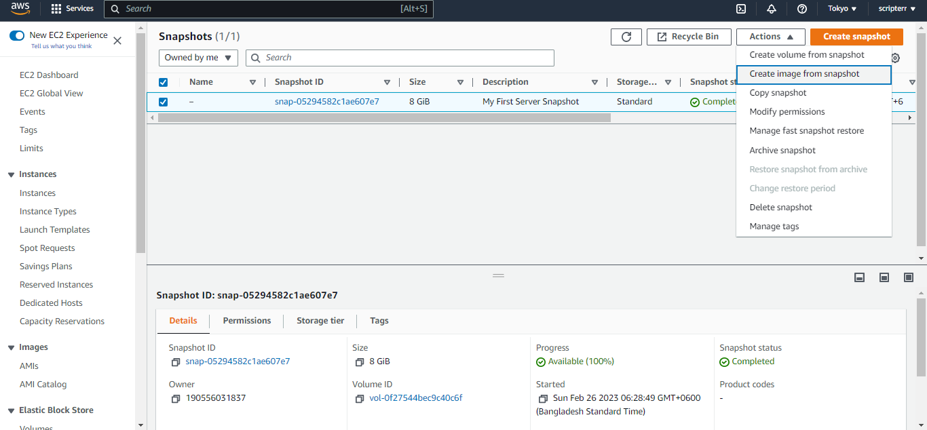The image size is (927, 430).
Task: Choose Create image from snapshot
Action: pos(814,74)
